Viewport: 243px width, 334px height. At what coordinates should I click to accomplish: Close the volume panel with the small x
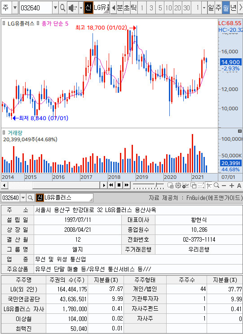(x=240, y=131)
